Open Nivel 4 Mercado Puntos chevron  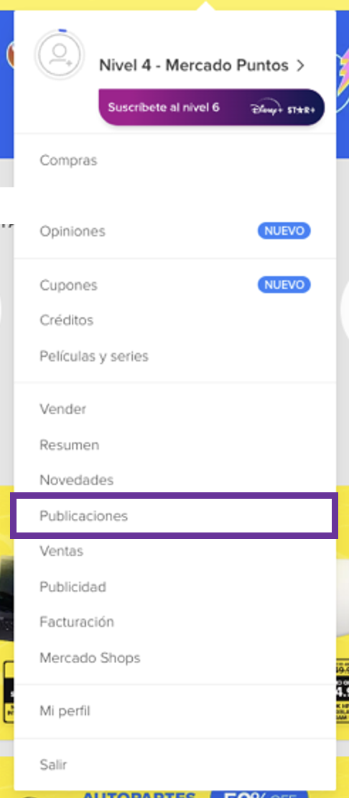[x=301, y=65]
